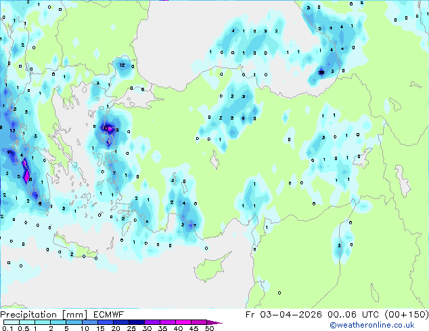Click the 0.1–0.5 mm legend color swatch
The height and width of the screenshot is (331, 429).
pos(12,322)
